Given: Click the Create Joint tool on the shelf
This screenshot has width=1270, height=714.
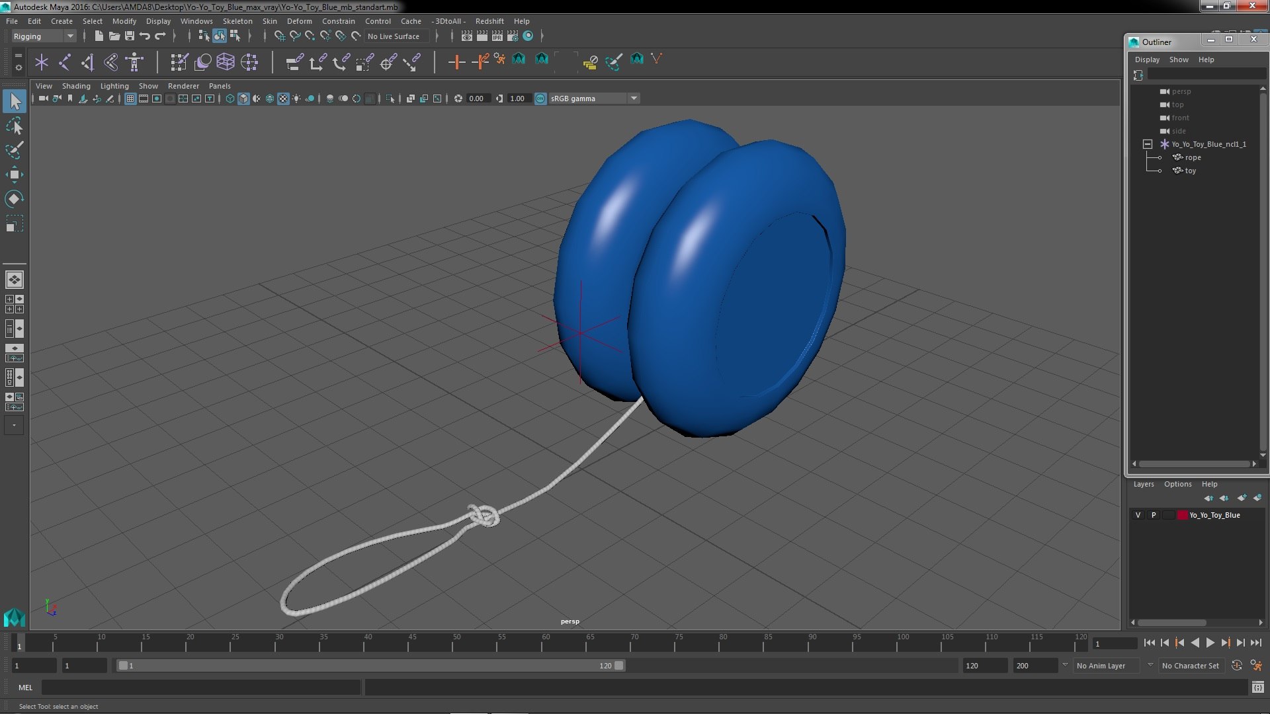Looking at the screenshot, I should point(65,62).
